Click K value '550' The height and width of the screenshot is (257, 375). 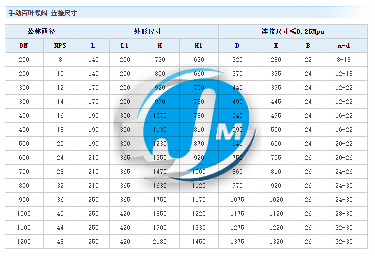[x=276, y=130]
